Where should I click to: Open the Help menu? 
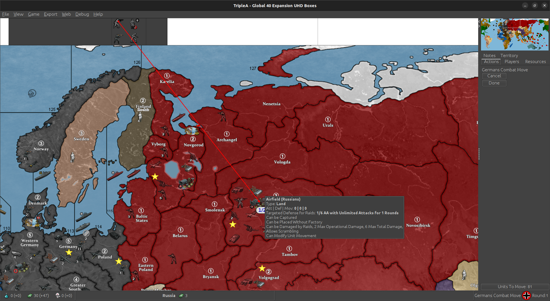[x=98, y=14]
